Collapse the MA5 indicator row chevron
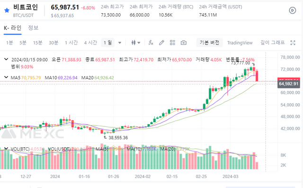 click(x=6, y=77)
